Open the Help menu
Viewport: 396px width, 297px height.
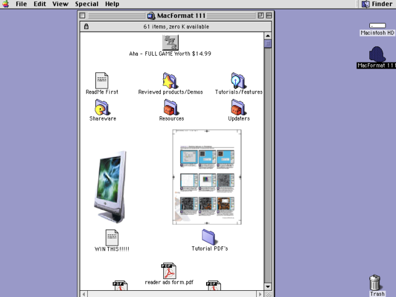[x=112, y=4]
